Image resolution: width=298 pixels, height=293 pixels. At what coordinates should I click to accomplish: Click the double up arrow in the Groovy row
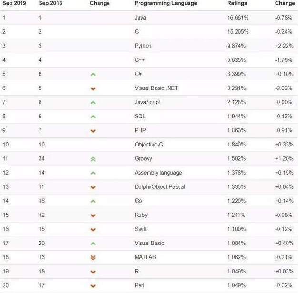click(x=93, y=159)
